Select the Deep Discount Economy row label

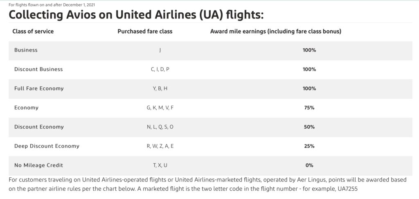point(47,146)
